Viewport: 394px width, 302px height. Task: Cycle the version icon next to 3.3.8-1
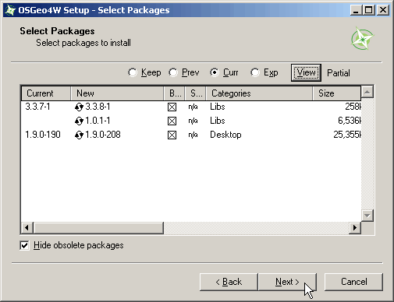click(x=79, y=107)
